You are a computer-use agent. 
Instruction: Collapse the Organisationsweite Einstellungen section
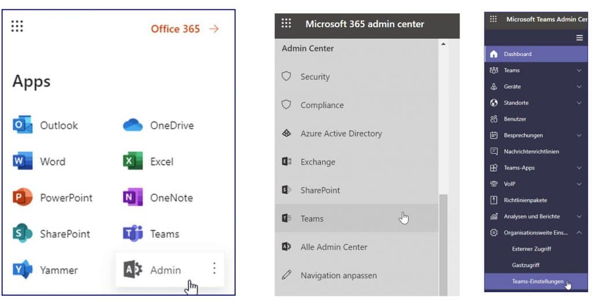pyautogui.click(x=579, y=233)
